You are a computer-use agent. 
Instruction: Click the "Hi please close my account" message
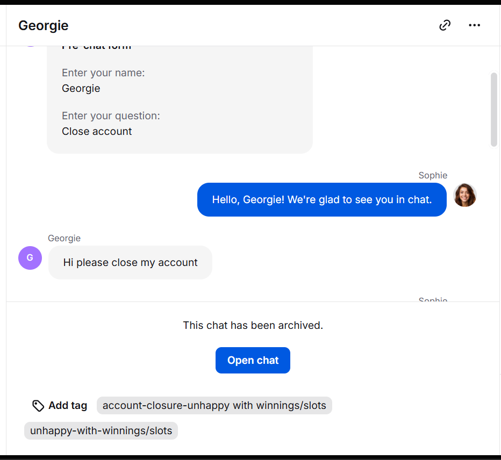point(130,263)
